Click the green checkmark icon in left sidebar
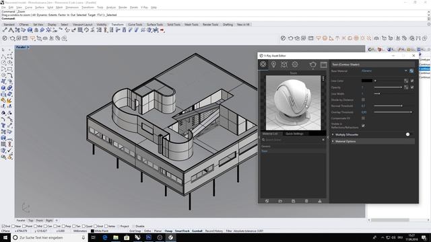 (x=9, y=151)
